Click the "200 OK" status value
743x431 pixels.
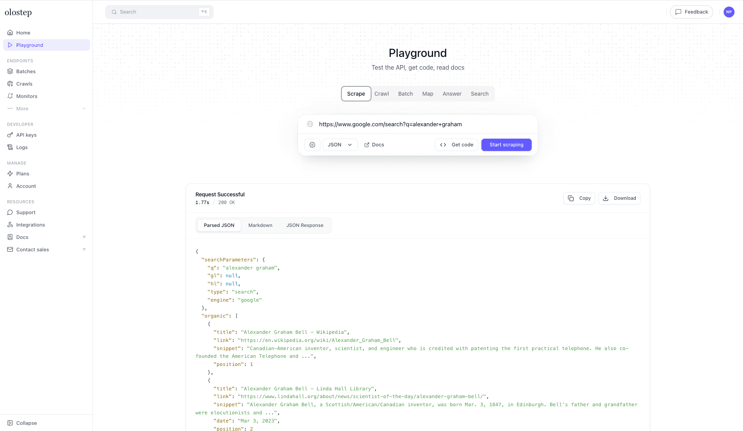pyautogui.click(x=226, y=203)
